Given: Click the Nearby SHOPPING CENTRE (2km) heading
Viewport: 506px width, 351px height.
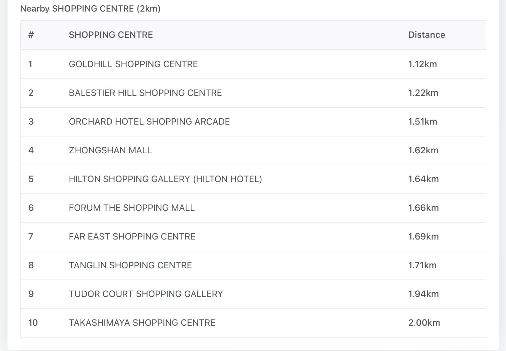Looking at the screenshot, I should [x=90, y=9].
